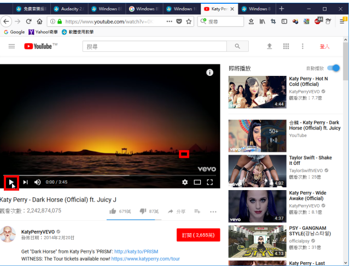Go back in browser

point(6,21)
